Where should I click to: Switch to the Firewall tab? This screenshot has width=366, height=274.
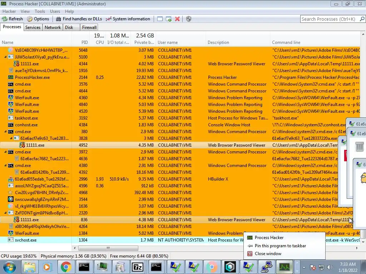[89, 27]
